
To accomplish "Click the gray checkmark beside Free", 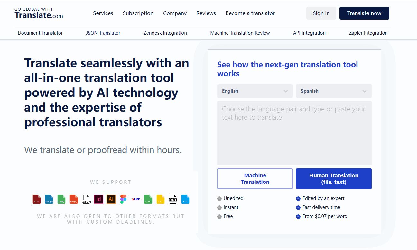I will [x=219, y=216].
